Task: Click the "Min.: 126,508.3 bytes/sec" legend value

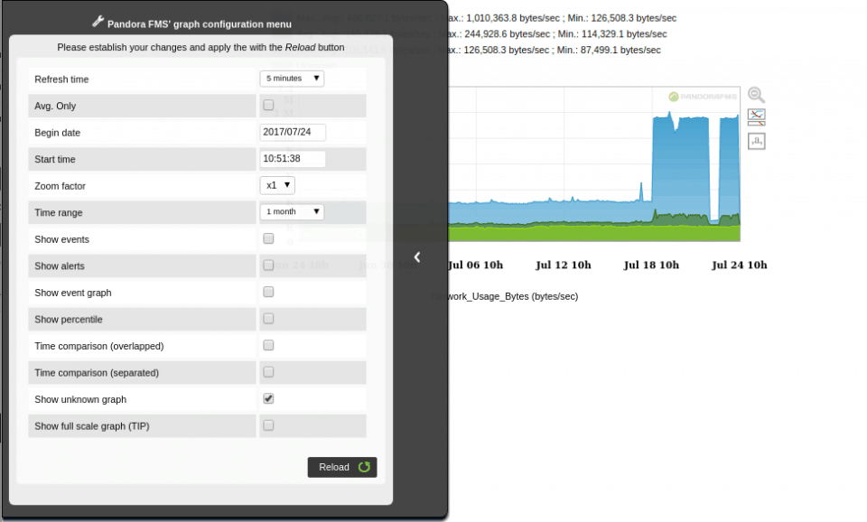Action: (622, 18)
